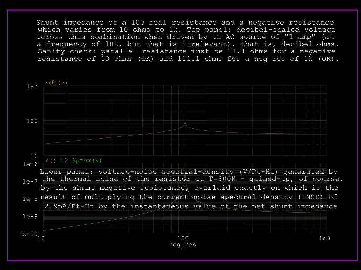
Task: Select the 1e-6 y-axis tick label
Action: point(30,164)
